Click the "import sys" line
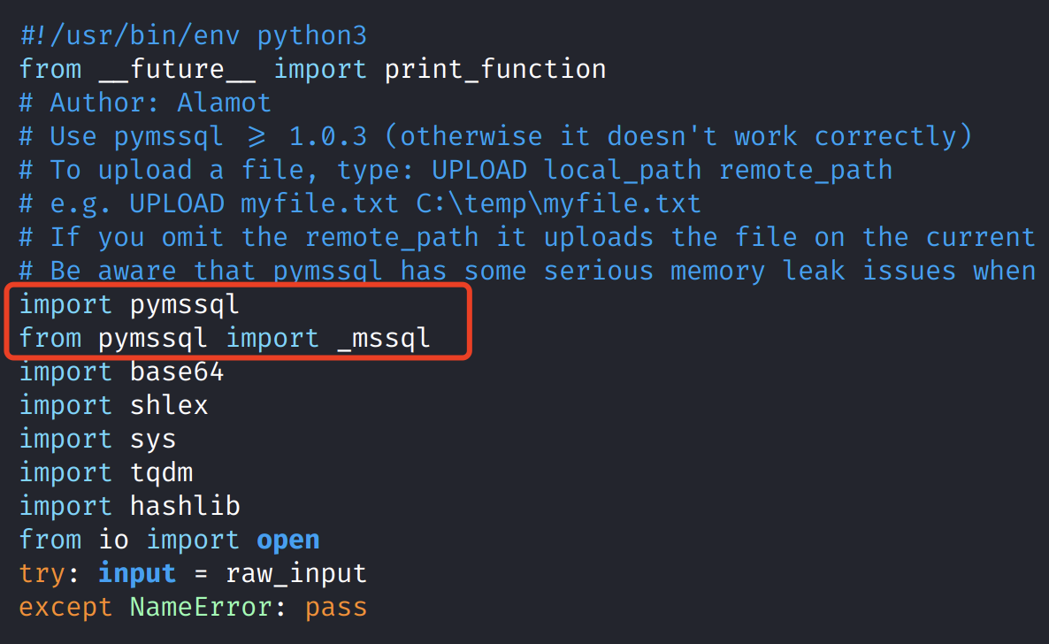The image size is (1049, 644). pyautogui.click(x=97, y=439)
